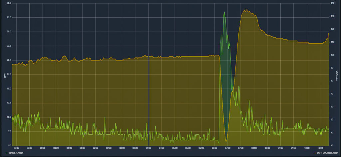
Task: Click the 23:00 label on the time axis
Action: (16, 148)
